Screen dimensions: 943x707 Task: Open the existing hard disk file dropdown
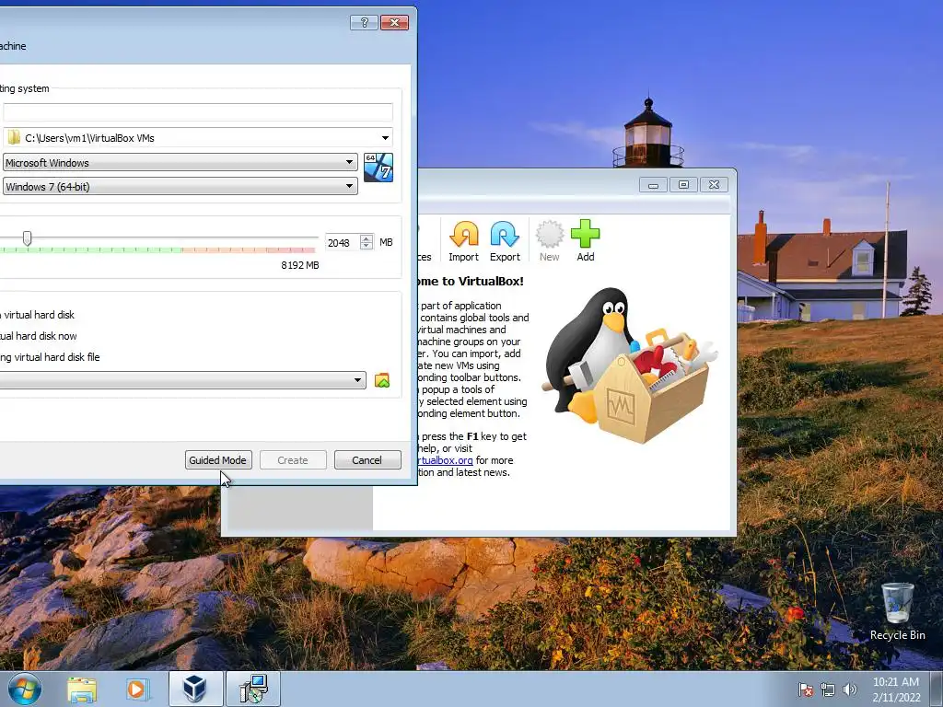pyautogui.click(x=182, y=380)
